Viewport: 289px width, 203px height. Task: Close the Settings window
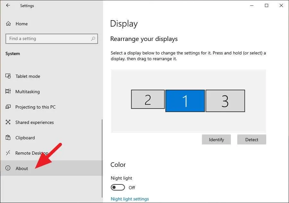281,5
